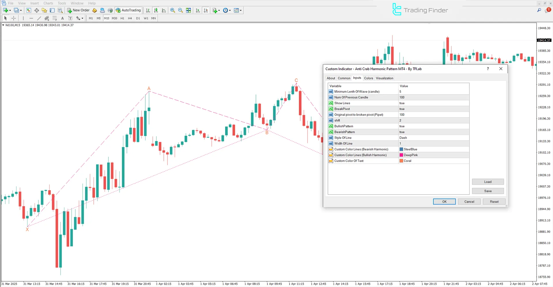This screenshot has height=287, width=553.
Task: Enable AutoTrading
Action: [128, 10]
